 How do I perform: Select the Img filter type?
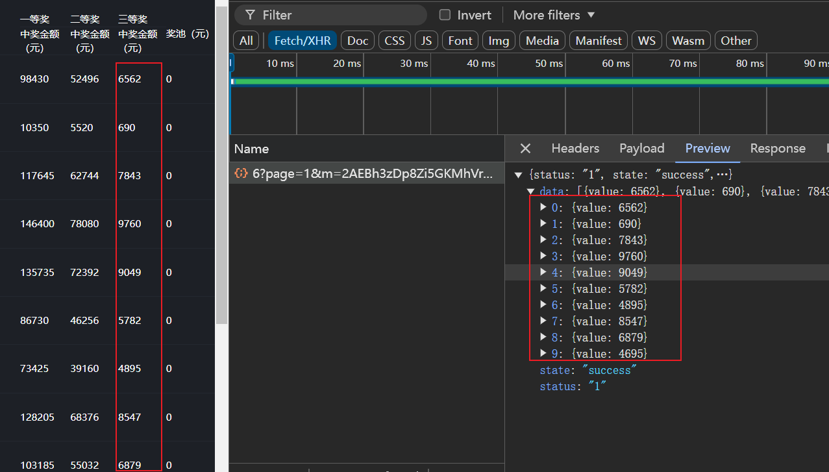499,40
